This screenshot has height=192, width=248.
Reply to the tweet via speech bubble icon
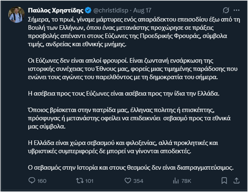click(32, 180)
